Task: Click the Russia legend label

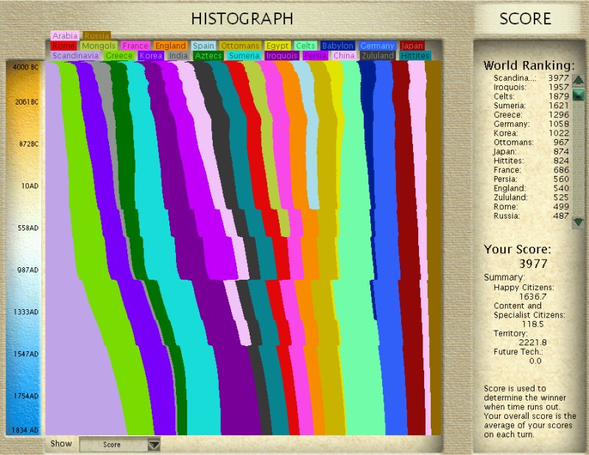Action: (97, 35)
